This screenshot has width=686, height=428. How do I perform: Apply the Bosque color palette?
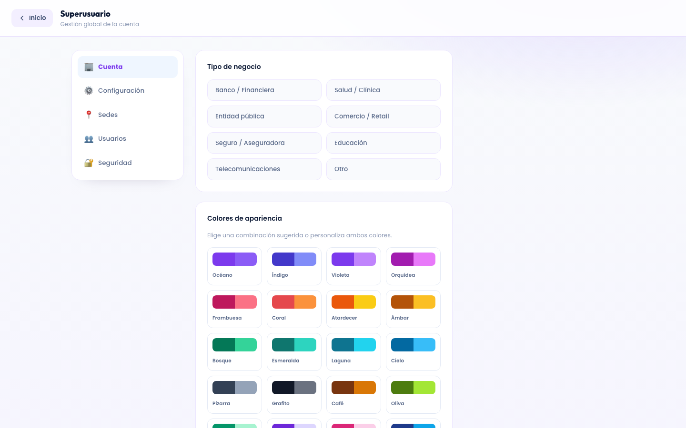point(234,352)
